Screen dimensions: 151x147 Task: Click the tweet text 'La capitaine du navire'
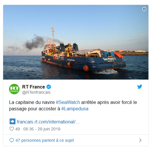coord(32,102)
